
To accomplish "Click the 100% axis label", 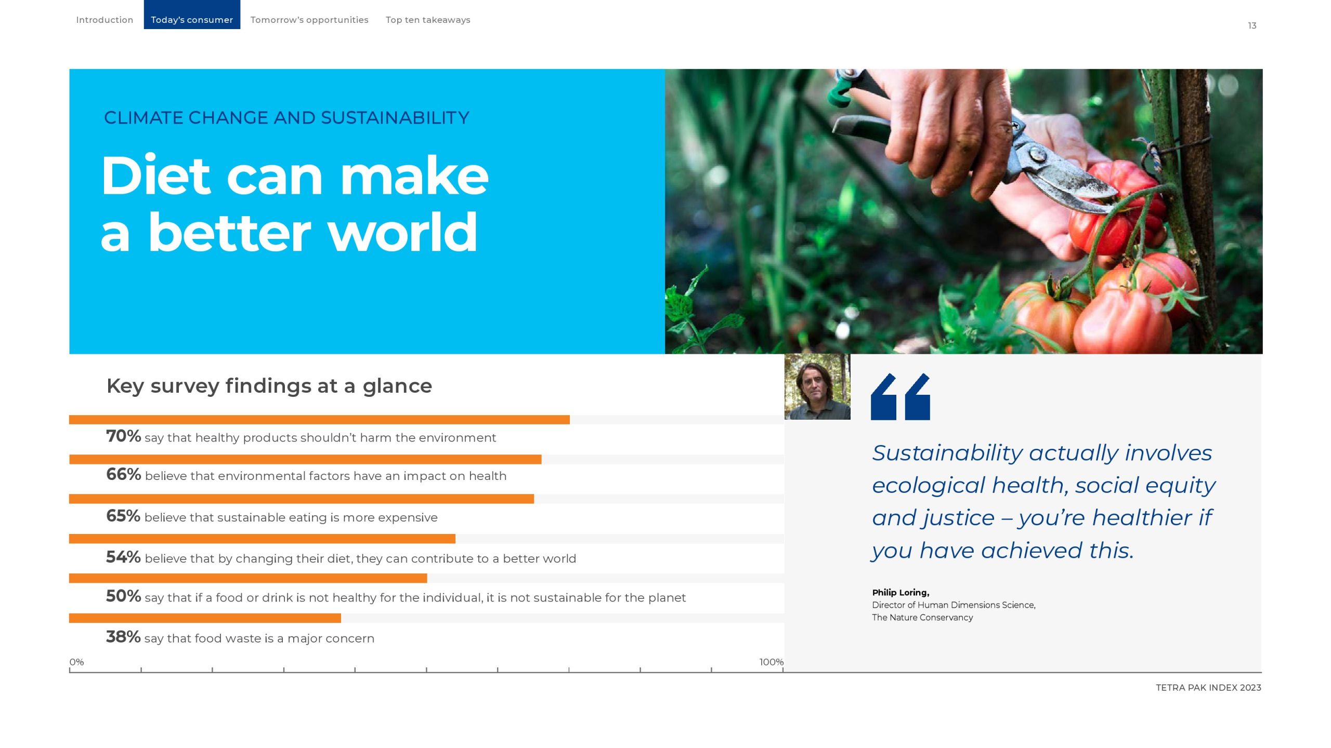I will click(771, 662).
